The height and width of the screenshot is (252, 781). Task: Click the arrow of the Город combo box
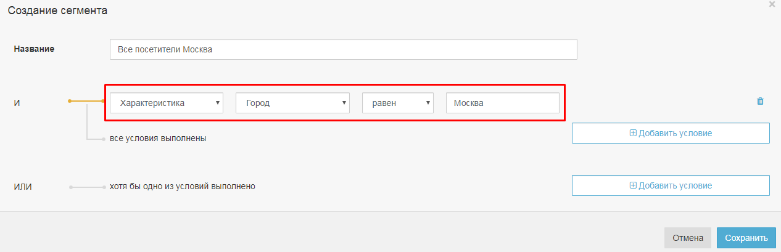(x=344, y=103)
